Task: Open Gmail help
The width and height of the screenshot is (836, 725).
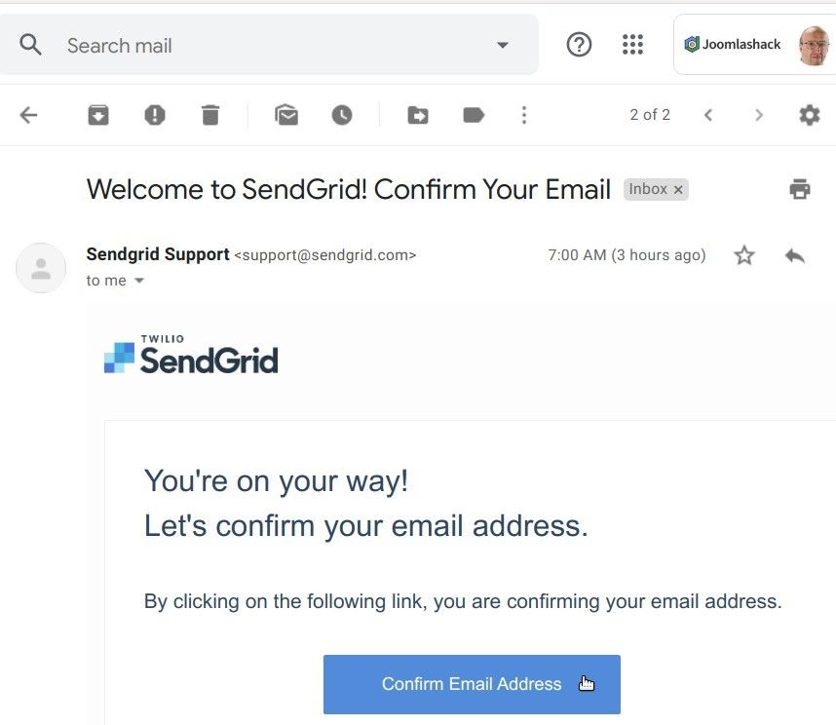Action: point(579,44)
